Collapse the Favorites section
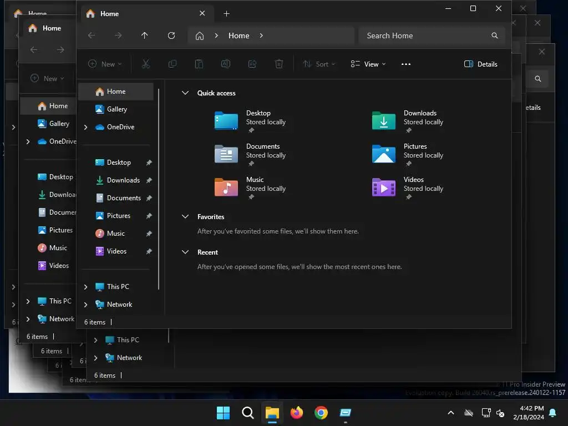568x426 pixels. [185, 217]
